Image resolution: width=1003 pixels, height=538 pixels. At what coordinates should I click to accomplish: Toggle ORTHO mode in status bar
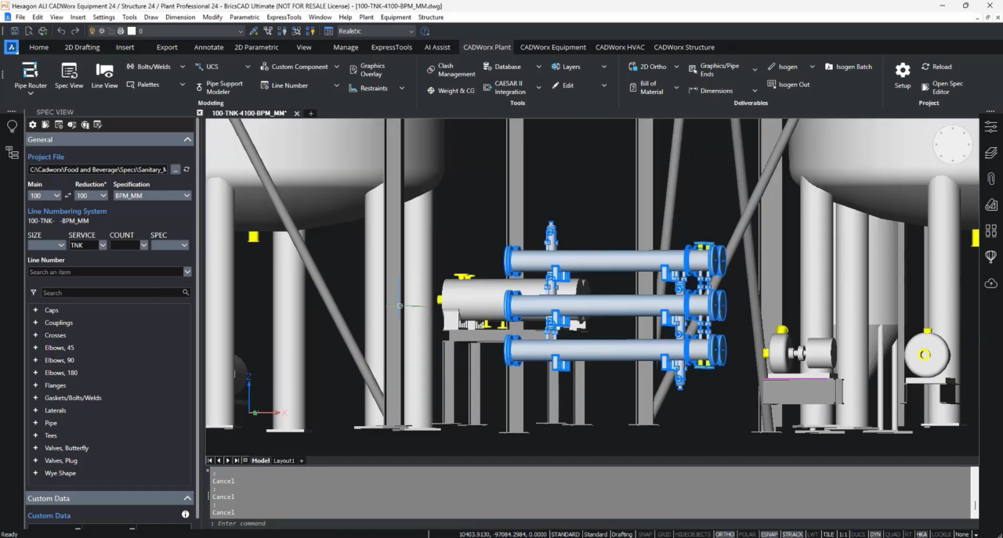click(x=725, y=534)
